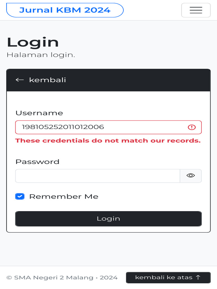
Task: Click the red credentials error message
Action: coord(108,141)
